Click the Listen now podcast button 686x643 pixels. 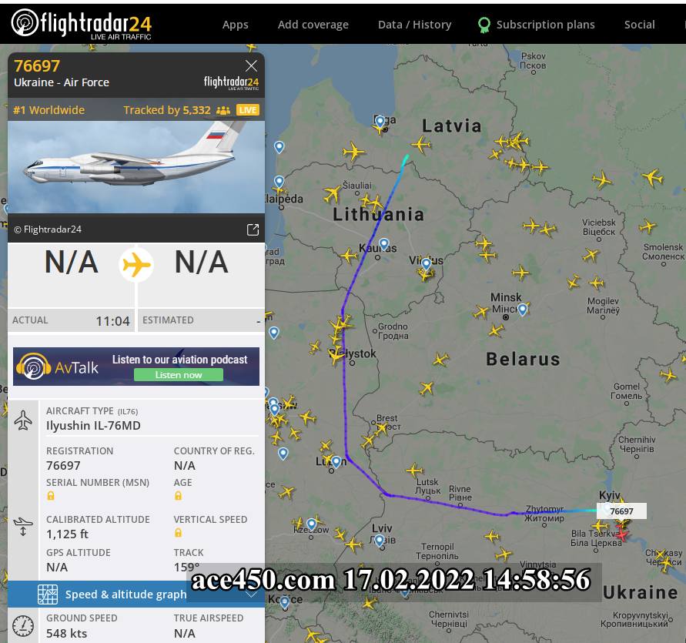tap(179, 375)
